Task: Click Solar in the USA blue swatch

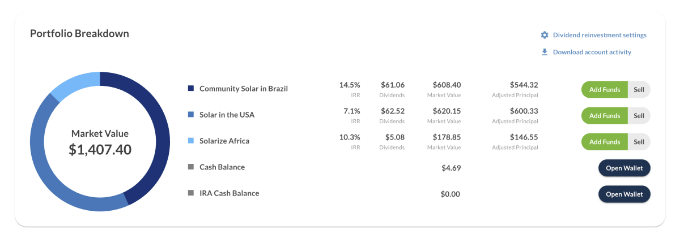Action: (191, 115)
